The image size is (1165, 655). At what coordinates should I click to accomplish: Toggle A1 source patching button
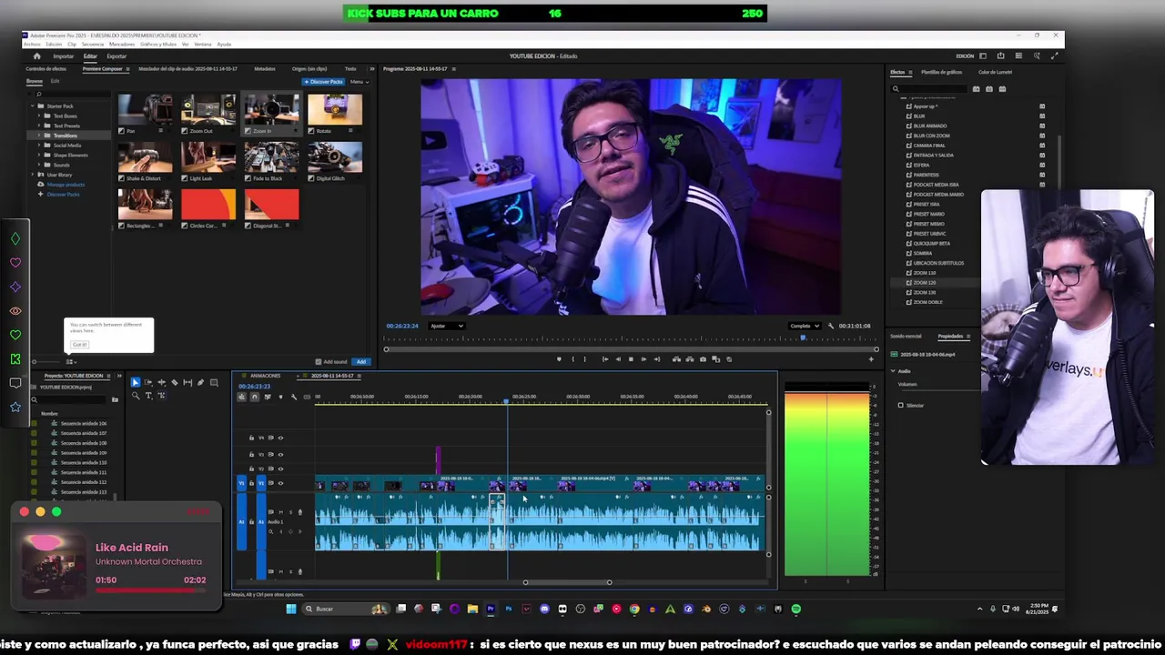[x=241, y=522]
